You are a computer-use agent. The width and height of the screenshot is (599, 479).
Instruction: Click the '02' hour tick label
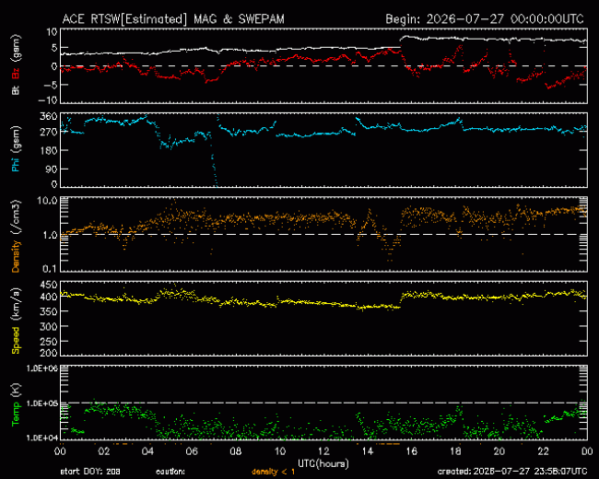point(104,451)
